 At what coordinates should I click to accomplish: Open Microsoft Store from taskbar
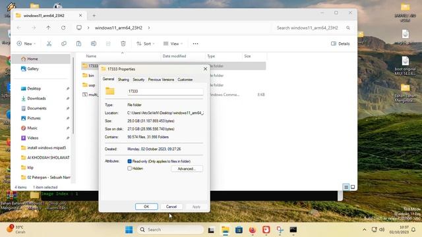coord(239,230)
